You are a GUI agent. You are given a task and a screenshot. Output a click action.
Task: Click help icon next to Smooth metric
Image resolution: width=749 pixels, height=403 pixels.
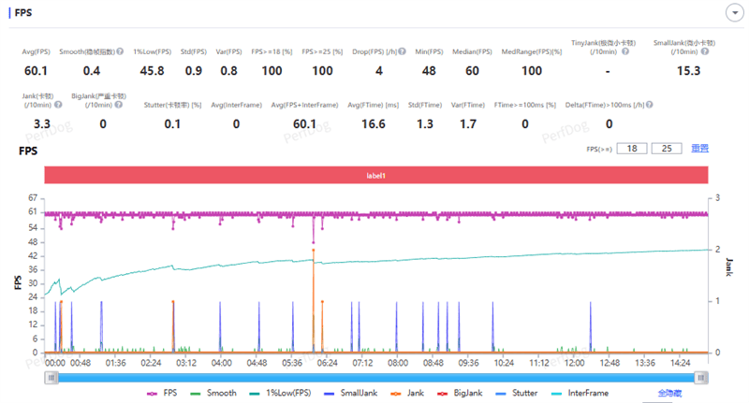click(120, 51)
